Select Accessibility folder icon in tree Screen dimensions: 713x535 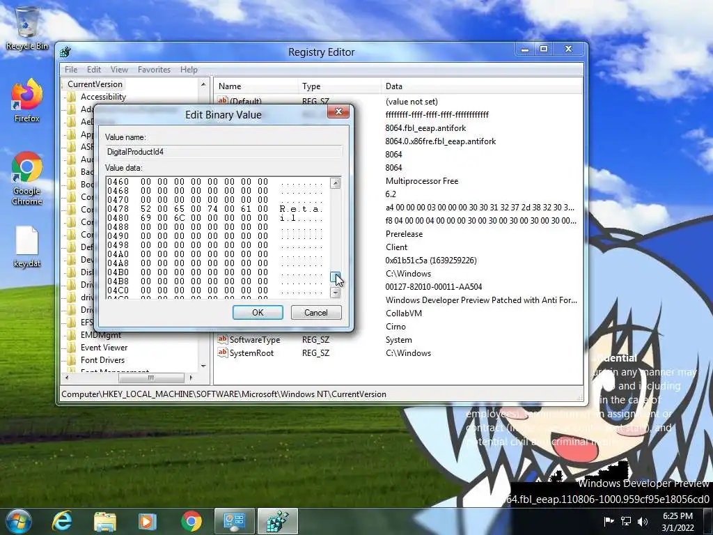pos(72,97)
